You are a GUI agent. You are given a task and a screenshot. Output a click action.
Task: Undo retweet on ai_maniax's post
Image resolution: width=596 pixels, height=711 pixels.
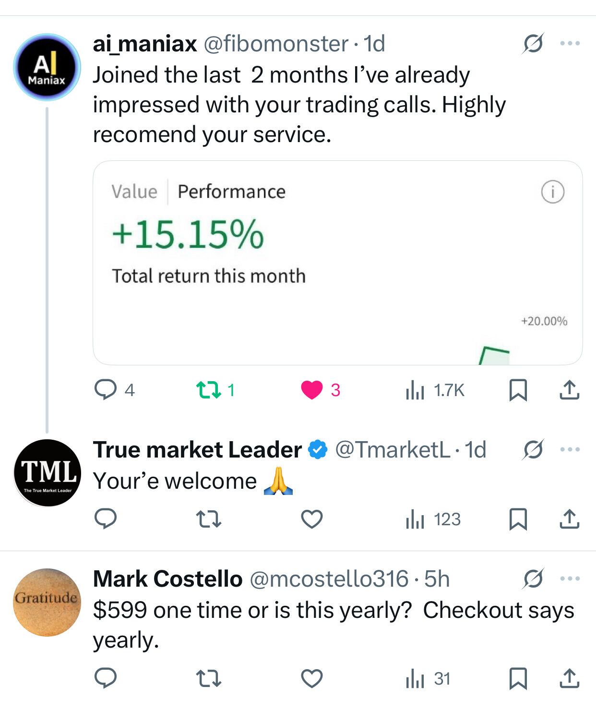pos(209,390)
